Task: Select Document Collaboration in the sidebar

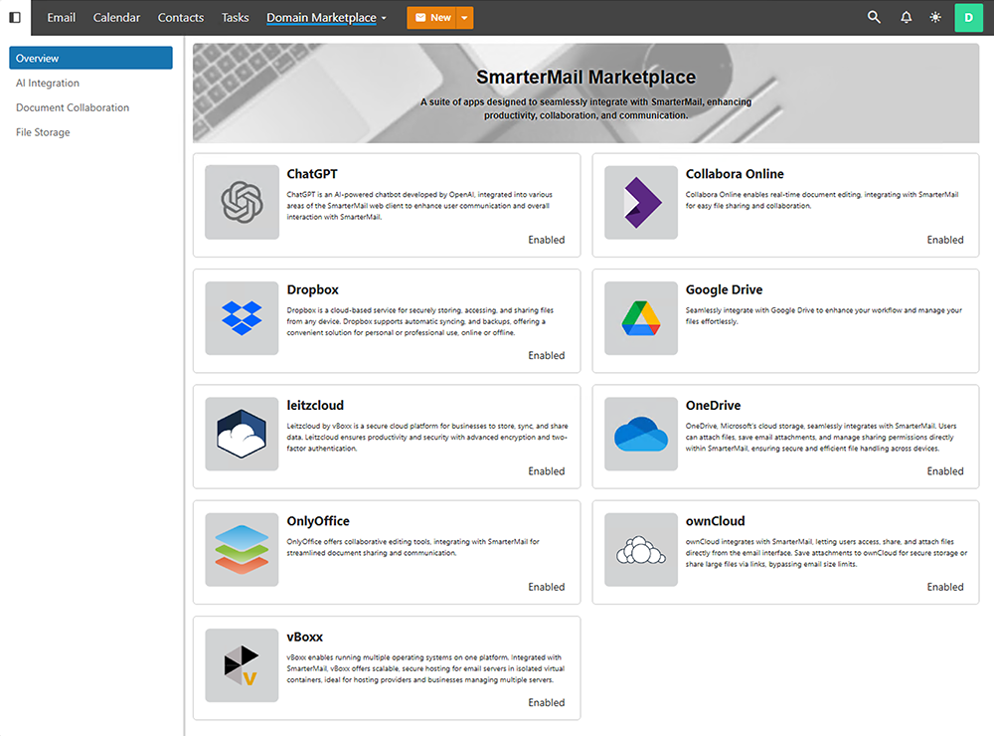Action: tap(73, 107)
